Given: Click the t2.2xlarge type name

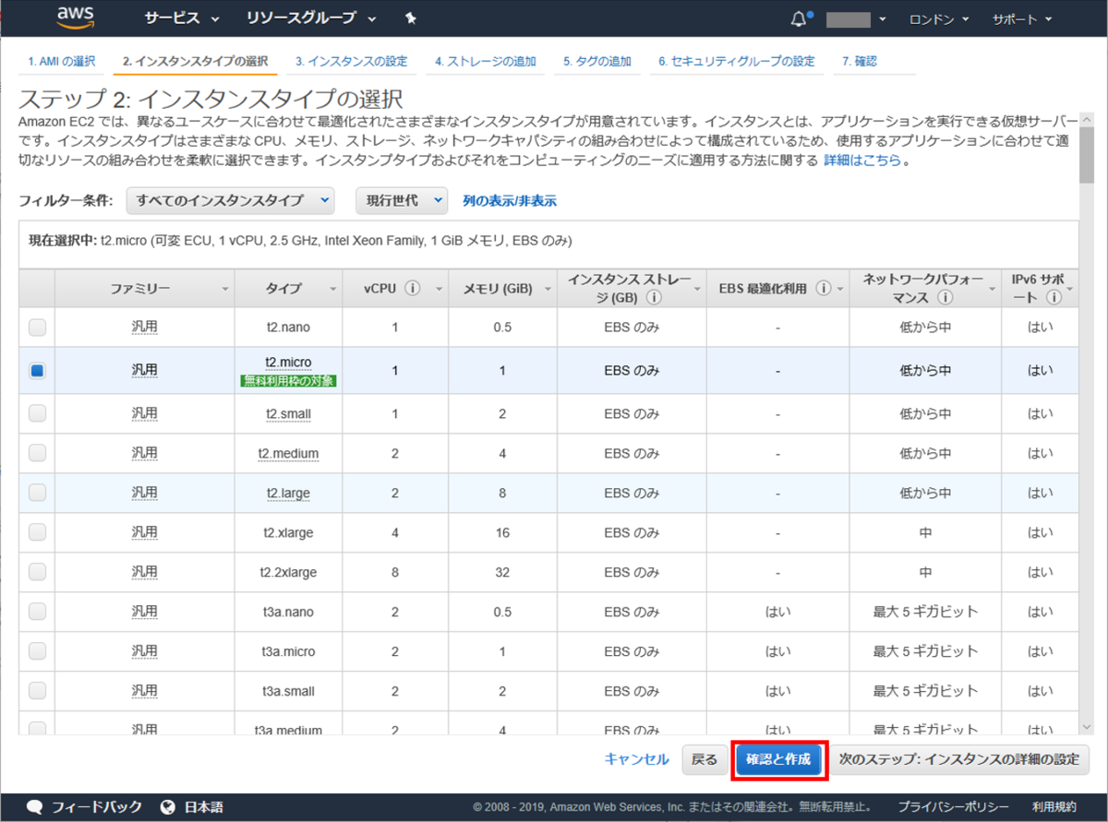Looking at the screenshot, I should [x=288, y=572].
